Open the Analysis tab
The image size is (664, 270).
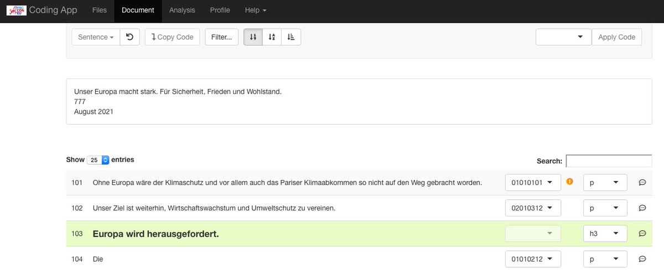pos(182,10)
